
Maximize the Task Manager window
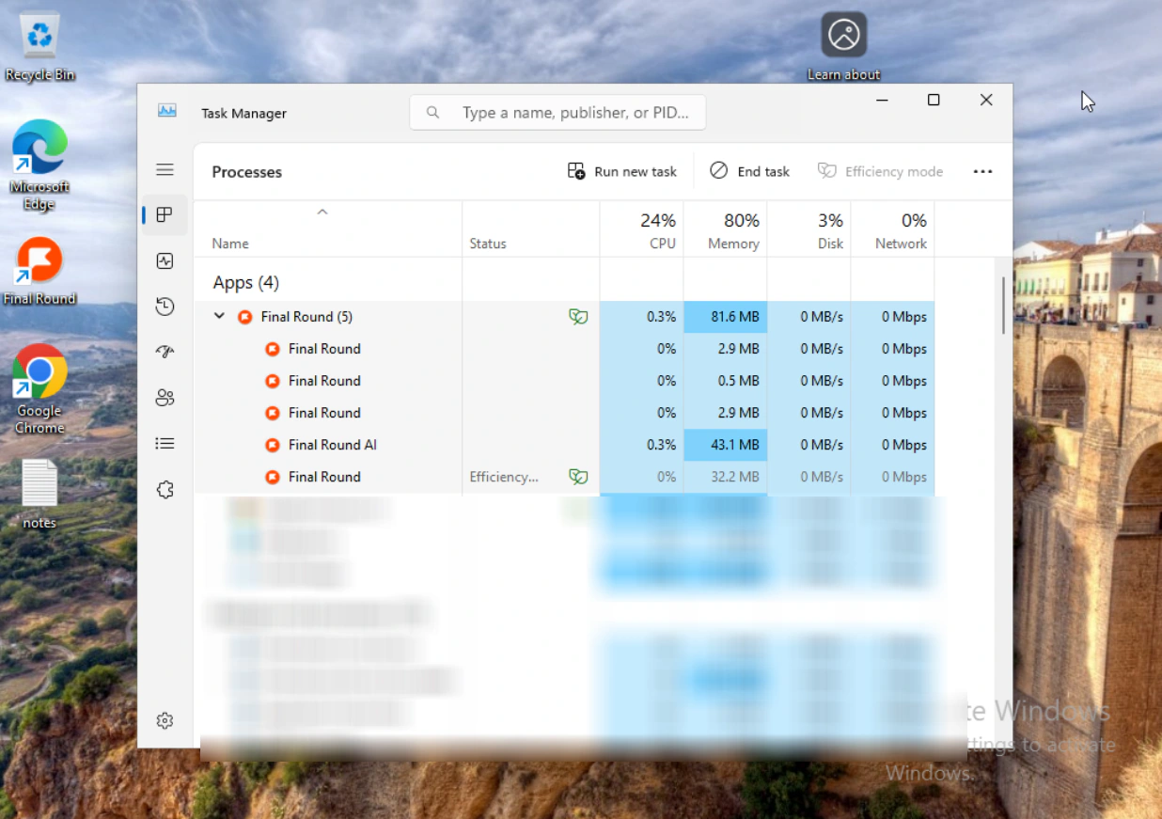tap(934, 100)
